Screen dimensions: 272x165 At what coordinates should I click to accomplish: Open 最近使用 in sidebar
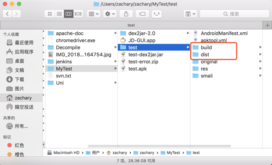[21, 42]
